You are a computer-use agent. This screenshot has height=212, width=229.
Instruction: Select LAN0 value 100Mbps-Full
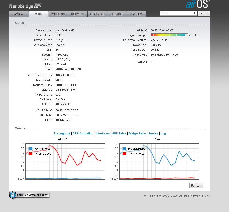[x=64, y=120]
